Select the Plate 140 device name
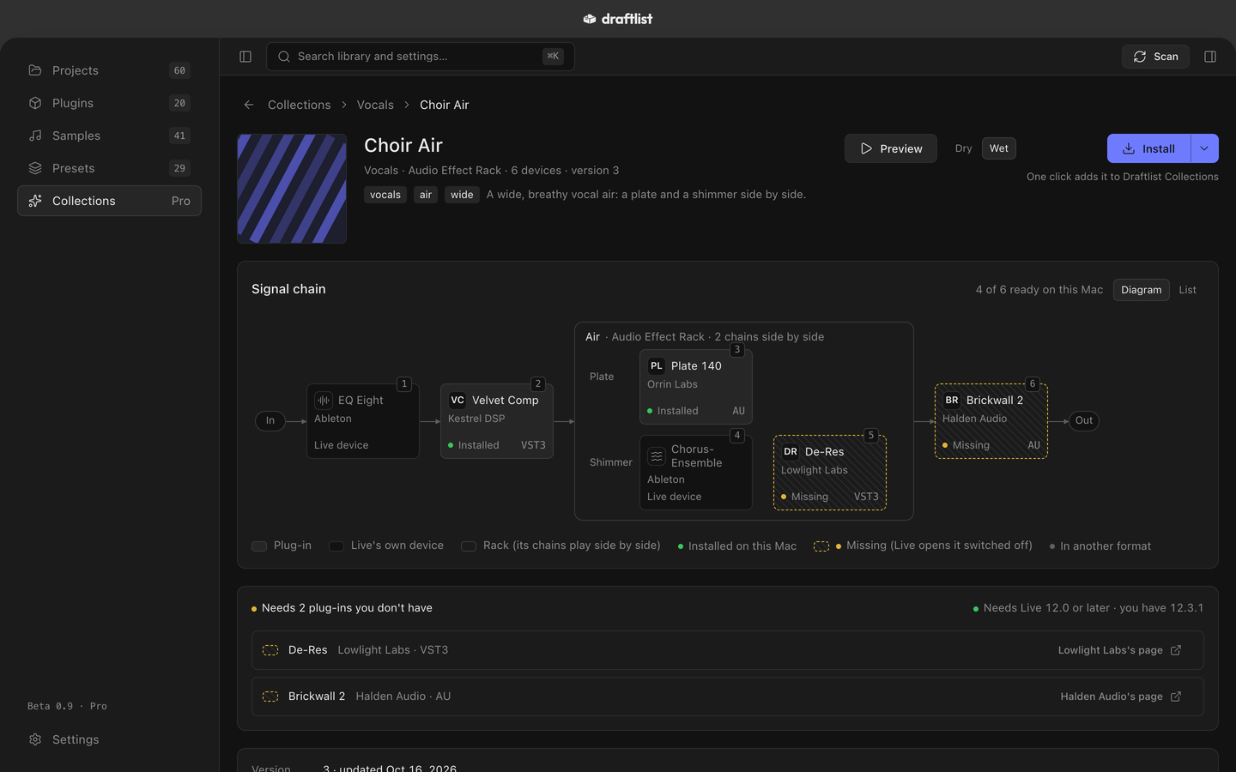 tap(696, 366)
